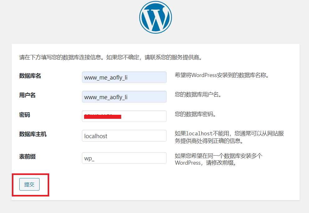Screen dimensions: 309x213
Task: Click the text 您的数据库密码。
Action: pyautogui.click(x=195, y=114)
